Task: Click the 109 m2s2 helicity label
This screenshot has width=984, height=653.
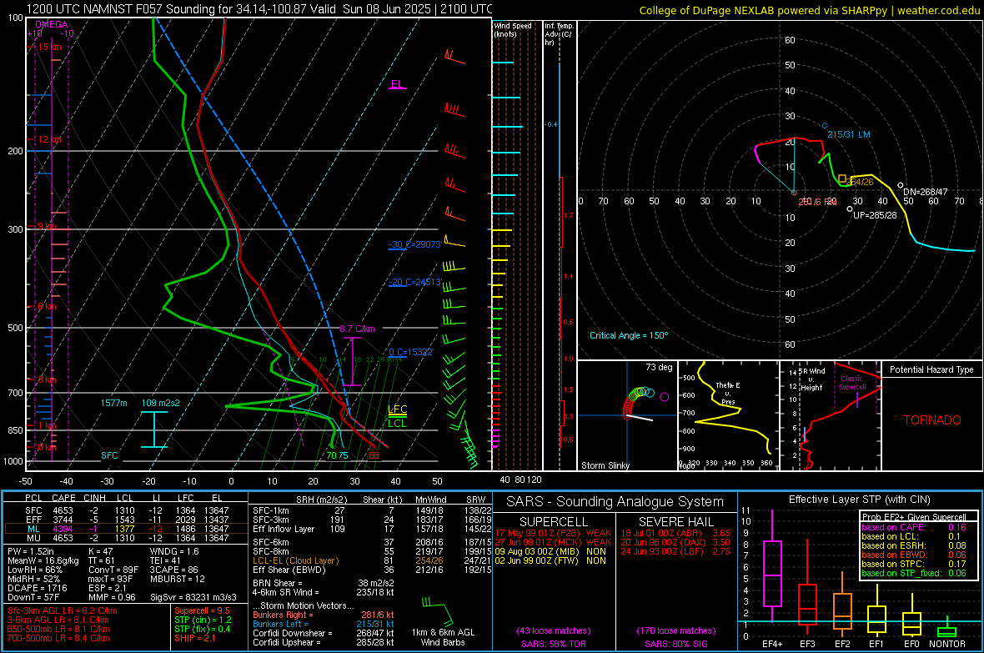Action: pos(161,403)
